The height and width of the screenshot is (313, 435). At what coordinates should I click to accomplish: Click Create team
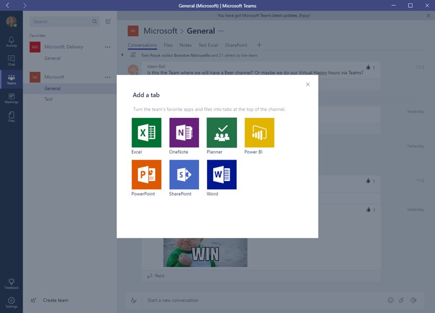(50, 300)
